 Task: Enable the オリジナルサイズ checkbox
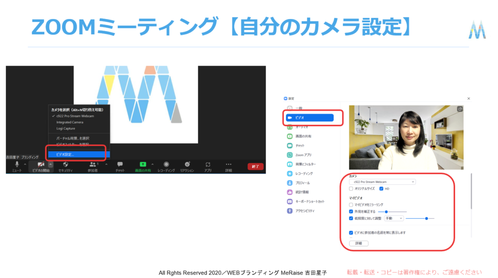click(351, 189)
